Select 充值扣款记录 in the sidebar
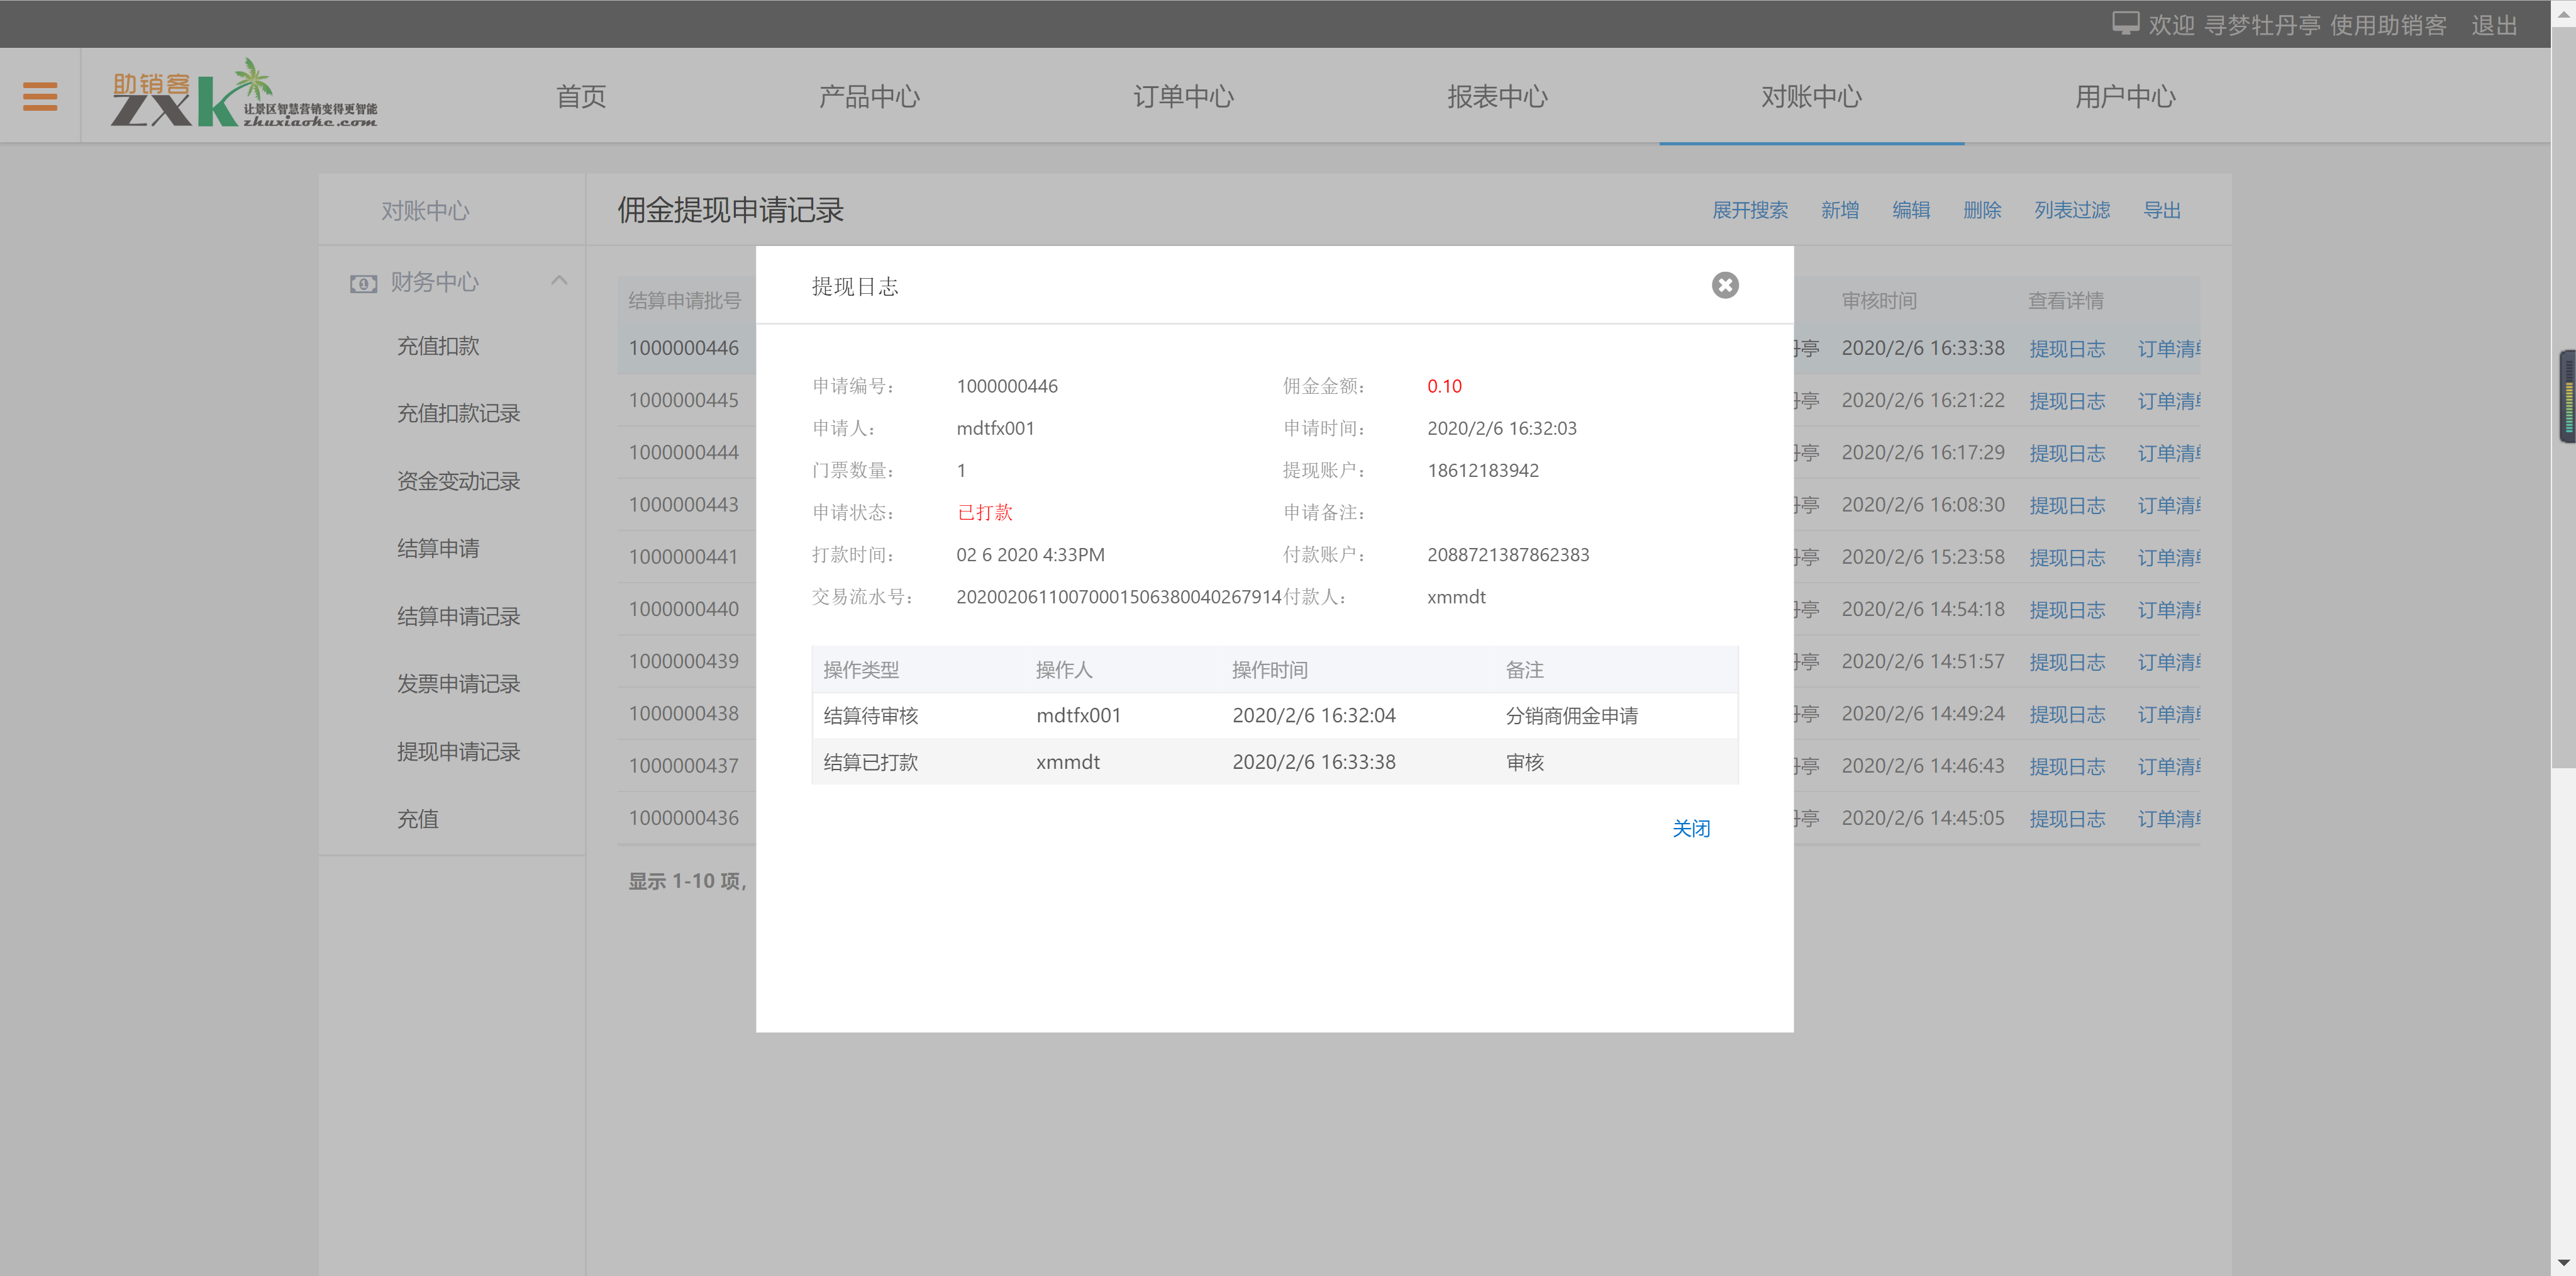Screen dimensions: 2576x1276 (x=458, y=413)
